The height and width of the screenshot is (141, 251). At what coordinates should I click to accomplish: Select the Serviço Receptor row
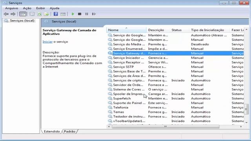point(176,62)
